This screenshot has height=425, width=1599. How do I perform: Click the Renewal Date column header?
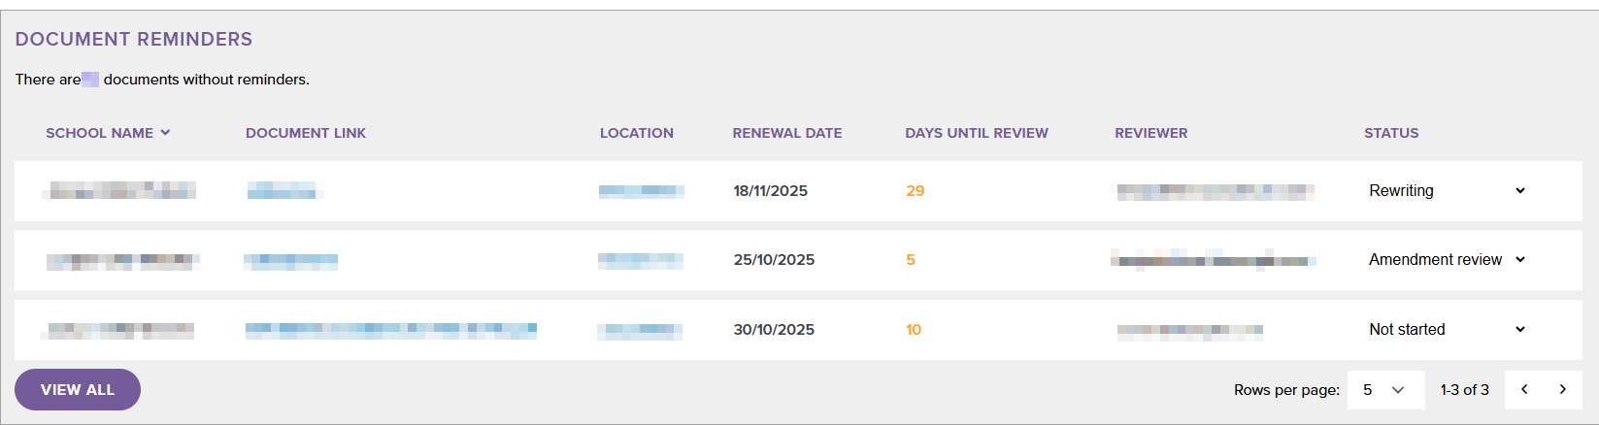click(787, 133)
